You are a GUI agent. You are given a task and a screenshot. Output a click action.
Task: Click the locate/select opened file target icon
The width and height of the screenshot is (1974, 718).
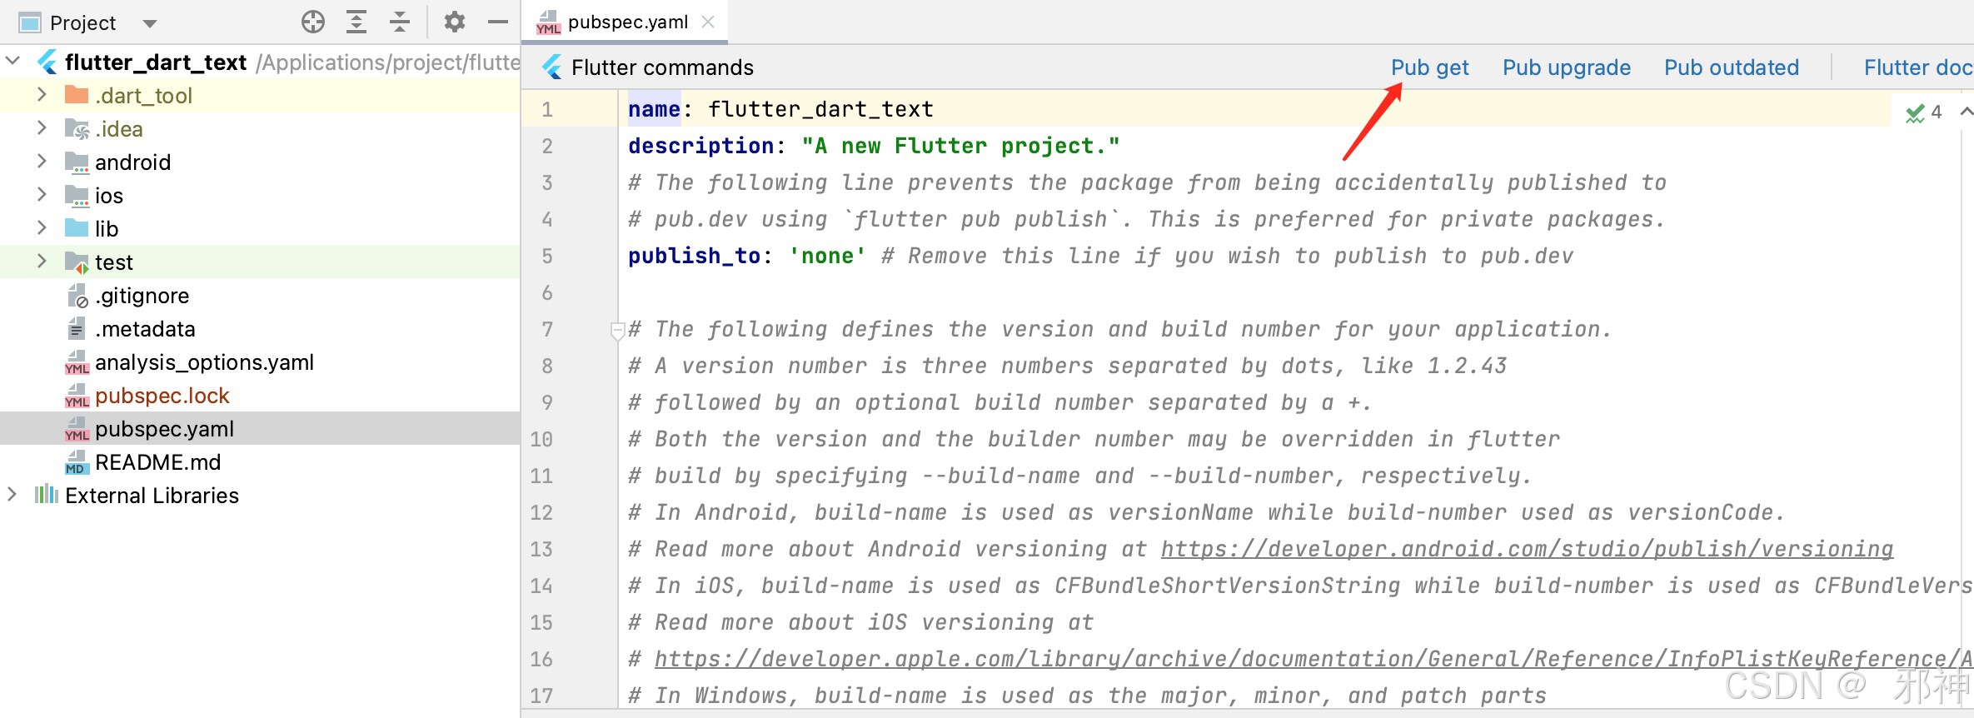point(313,22)
